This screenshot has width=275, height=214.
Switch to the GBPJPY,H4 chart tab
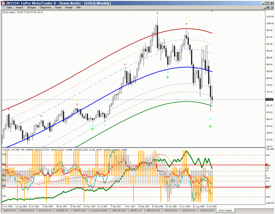[136, 210]
